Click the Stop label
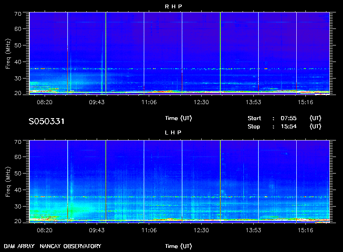Screen dimensions: 343x252 point(254,126)
